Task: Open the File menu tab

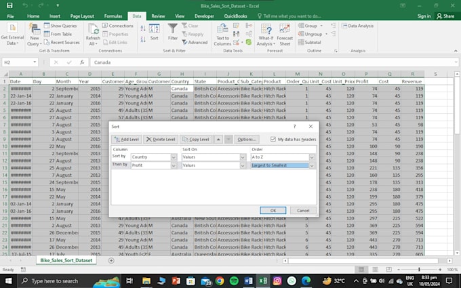Action: [10, 16]
